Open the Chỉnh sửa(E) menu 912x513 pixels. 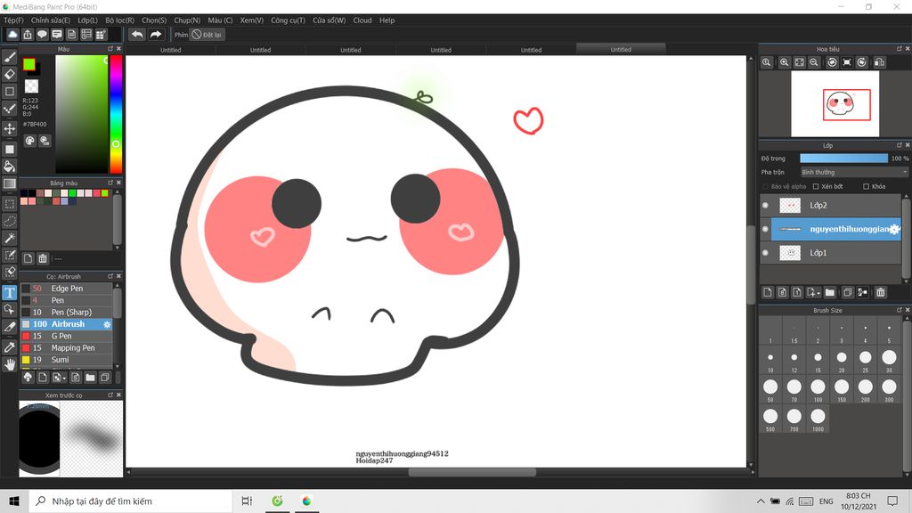51,20
